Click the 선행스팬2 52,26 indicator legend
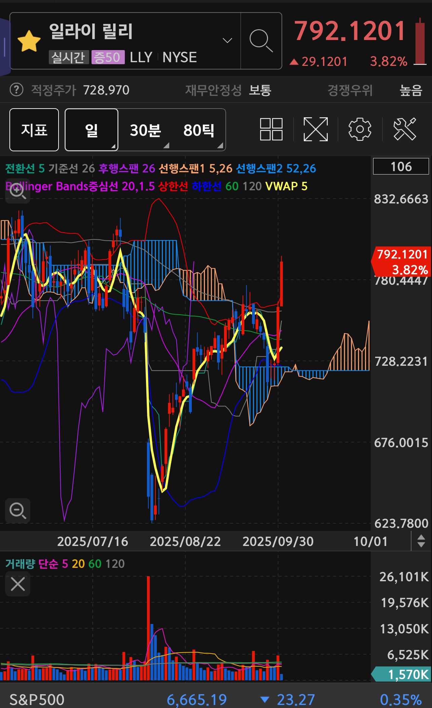The image size is (432, 708). point(276,168)
